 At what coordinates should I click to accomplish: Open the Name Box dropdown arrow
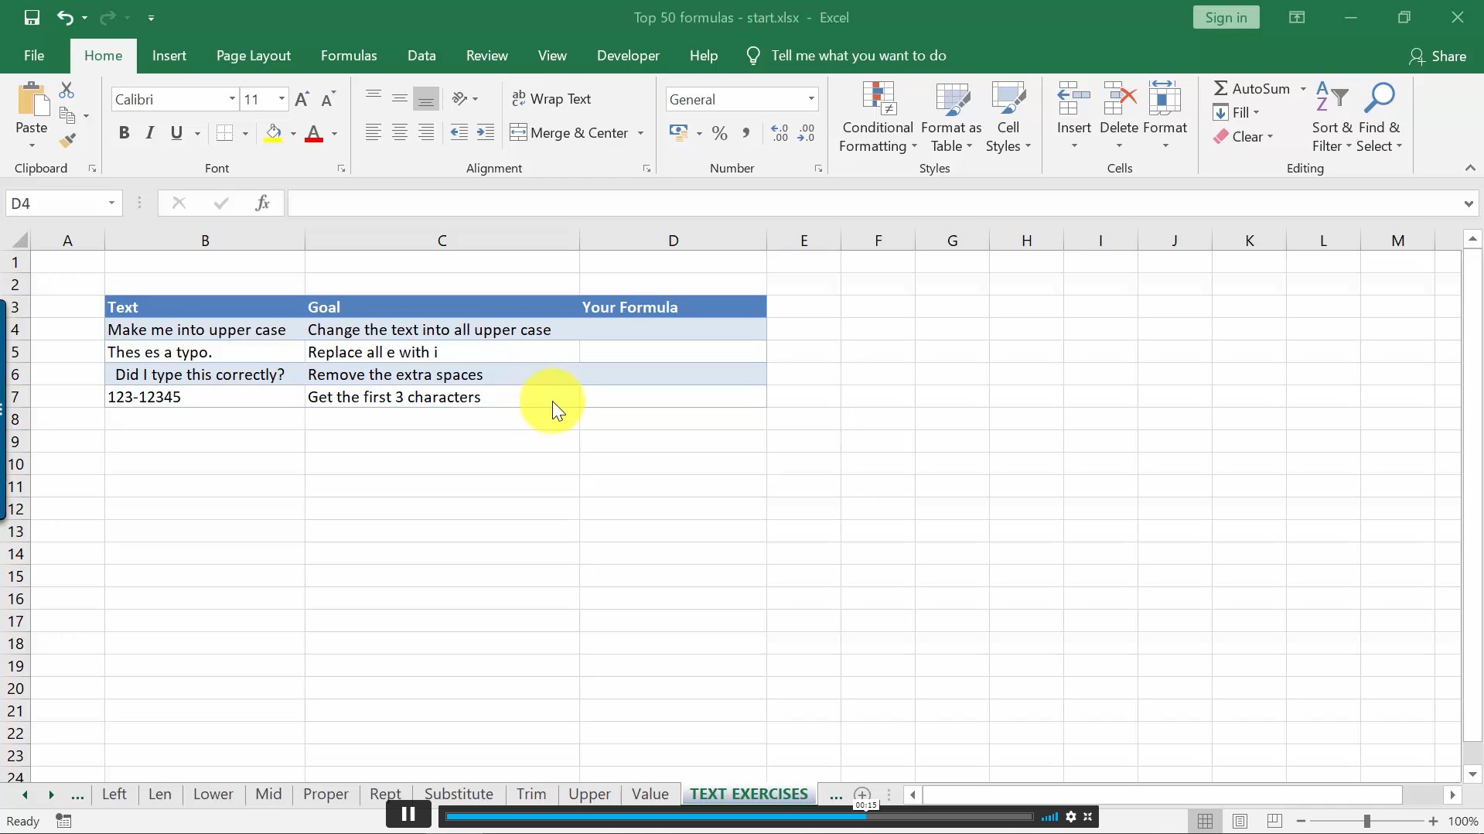112,203
